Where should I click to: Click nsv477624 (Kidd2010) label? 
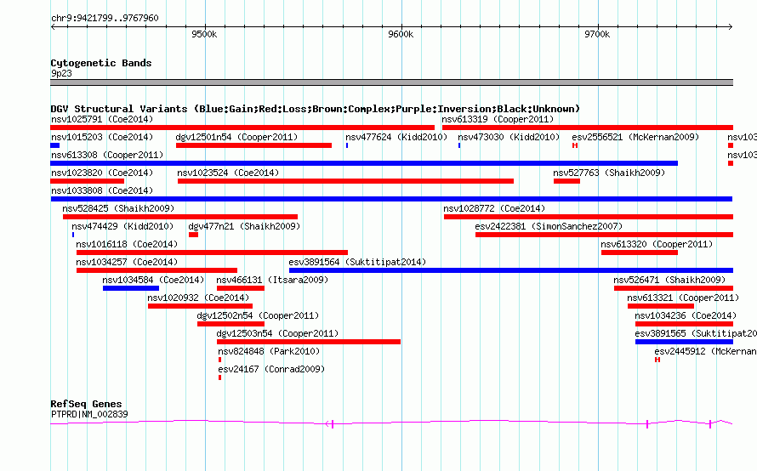click(x=396, y=137)
